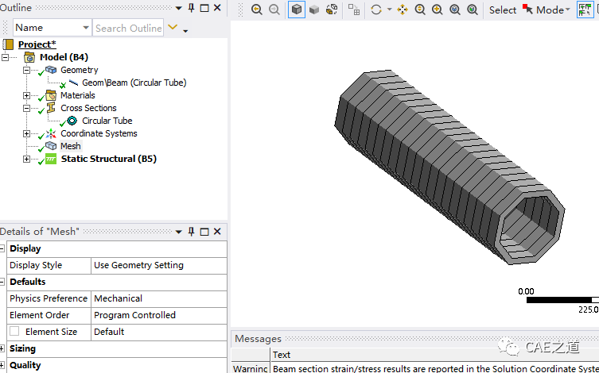Select Model (B4) in the tree
This screenshot has height=373, width=599.
64,57
